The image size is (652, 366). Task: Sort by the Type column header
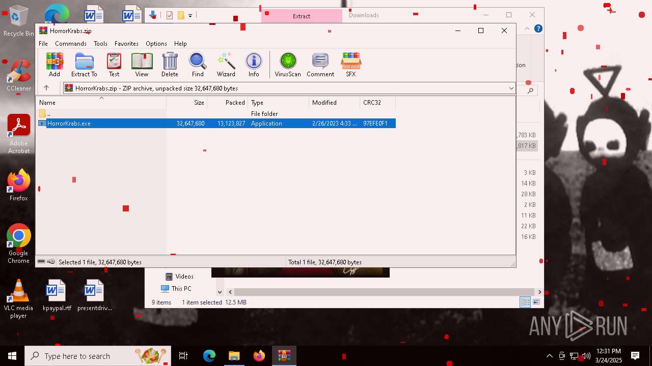[x=278, y=103]
